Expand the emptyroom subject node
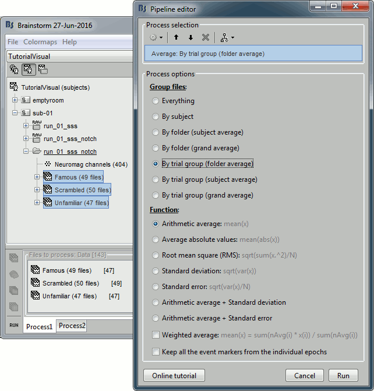 tap(15, 100)
